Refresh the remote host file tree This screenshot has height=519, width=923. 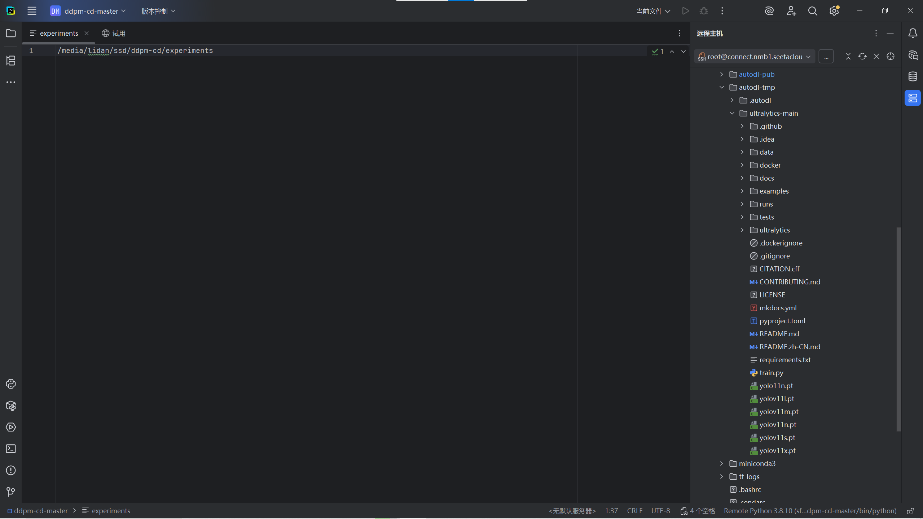point(862,57)
